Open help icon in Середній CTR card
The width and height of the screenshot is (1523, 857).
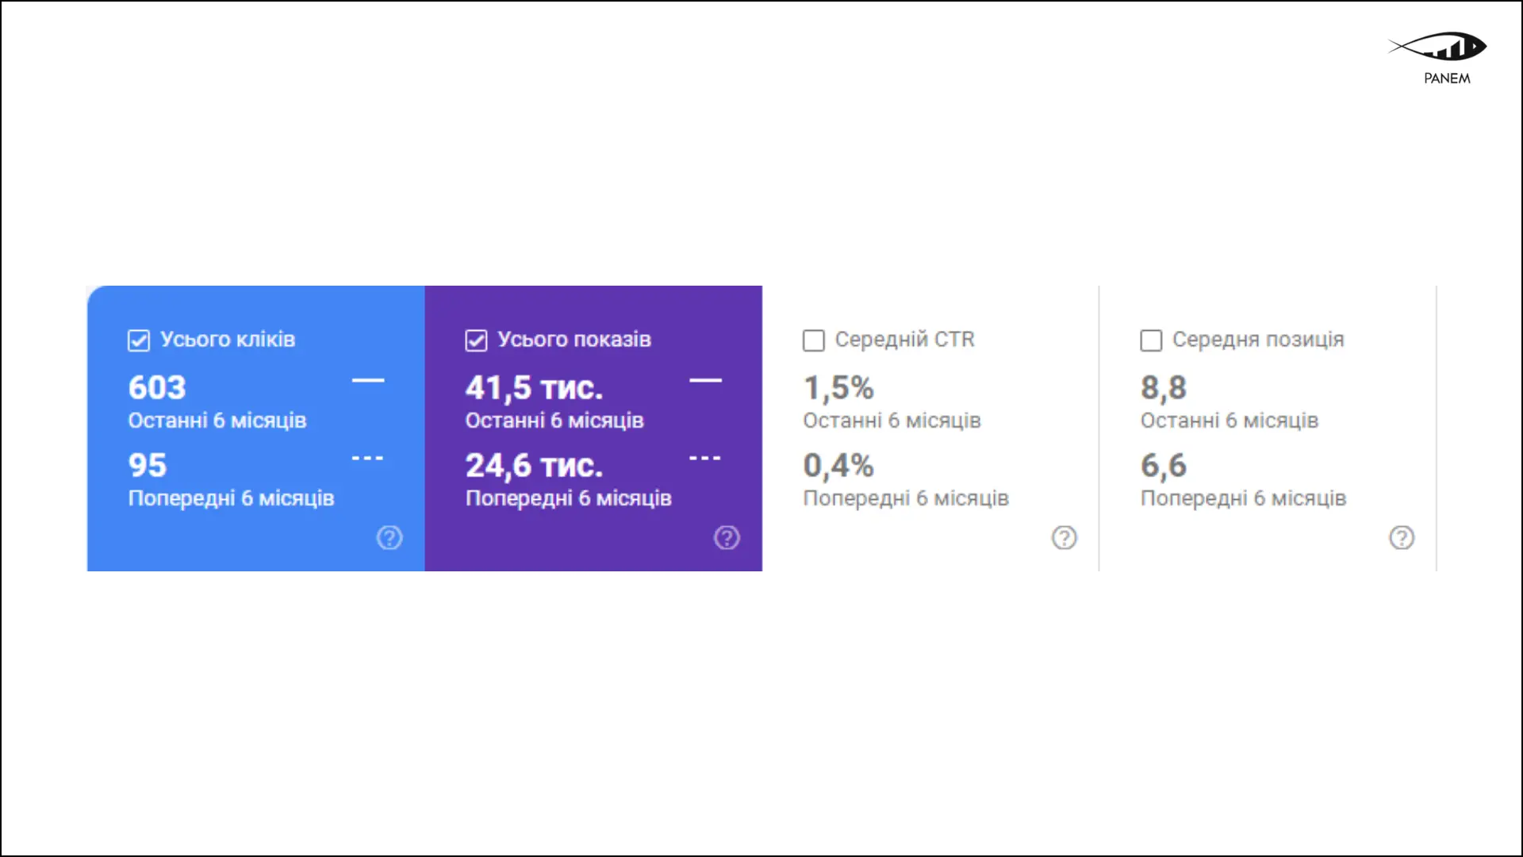(1064, 538)
